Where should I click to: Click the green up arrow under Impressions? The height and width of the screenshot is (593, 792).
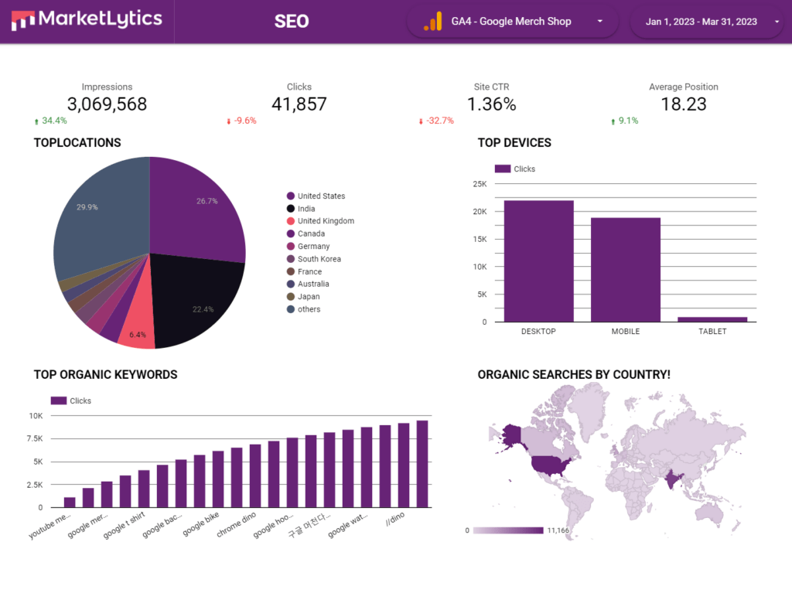(36, 121)
